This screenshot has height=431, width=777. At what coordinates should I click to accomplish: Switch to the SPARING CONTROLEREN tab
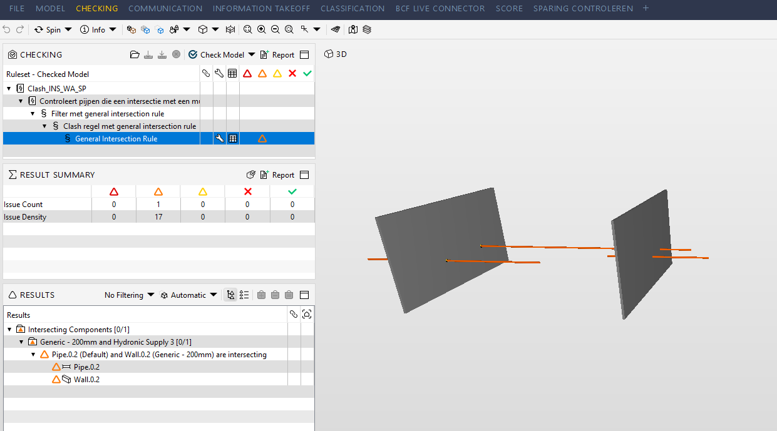point(583,9)
